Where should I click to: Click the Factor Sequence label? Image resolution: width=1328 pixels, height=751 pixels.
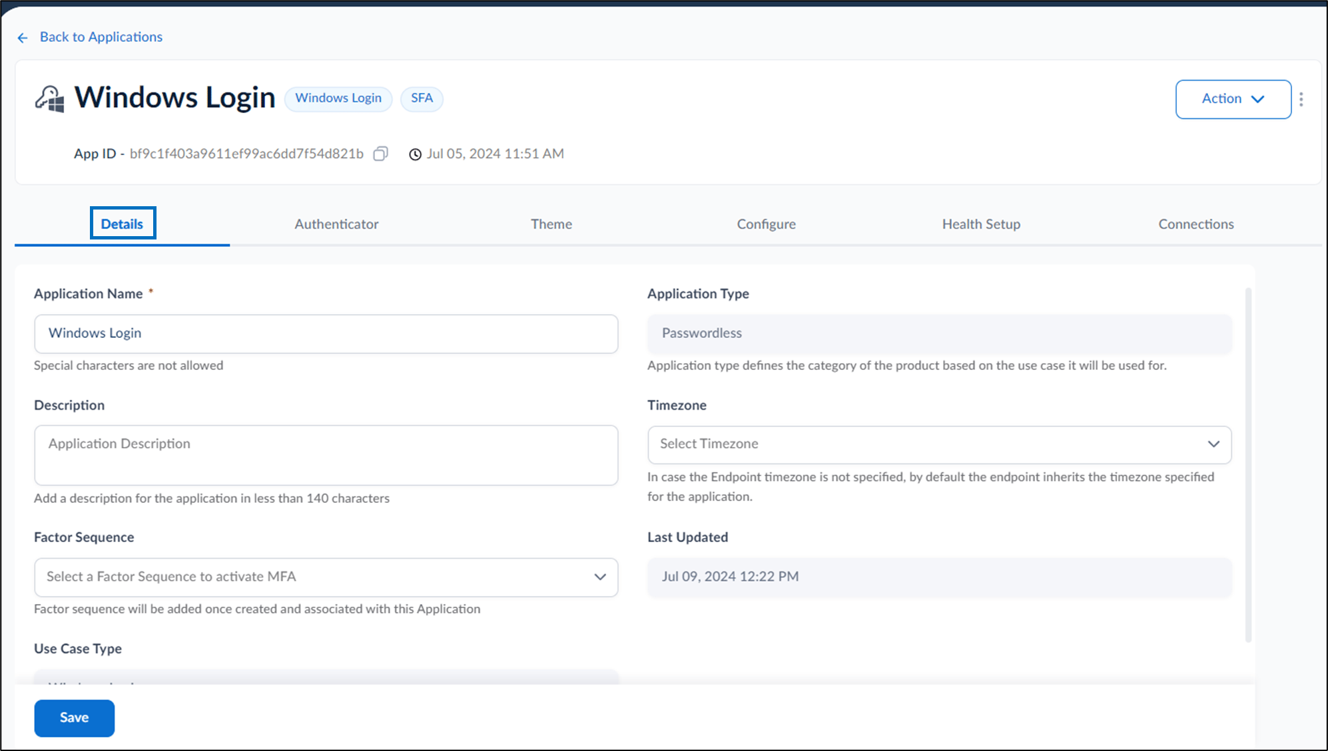[84, 537]
